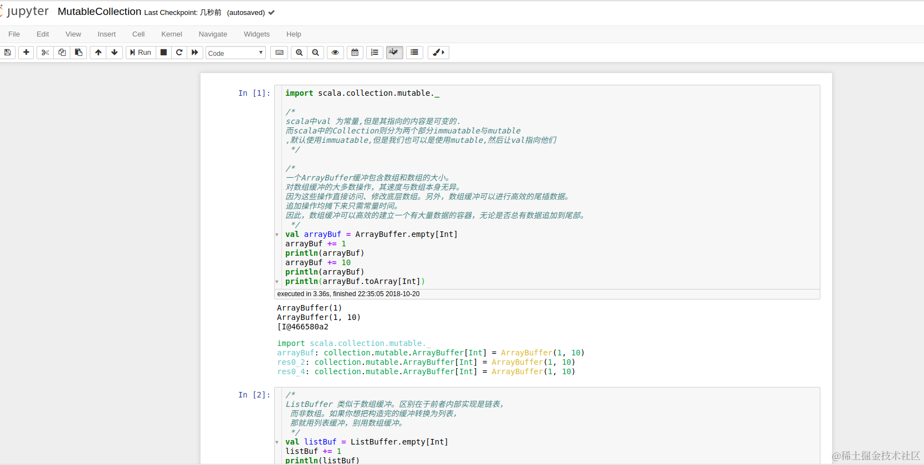Click the ArrayBuffer(1) output line
The image size is (924, 465).
pyautogui.click(x=309, y=308)
